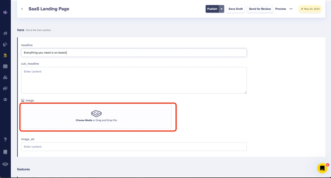This screenshot has height=178, width=331.
Task: Open Collections via the sidebar table icon
Action: [x=5, y=66]
